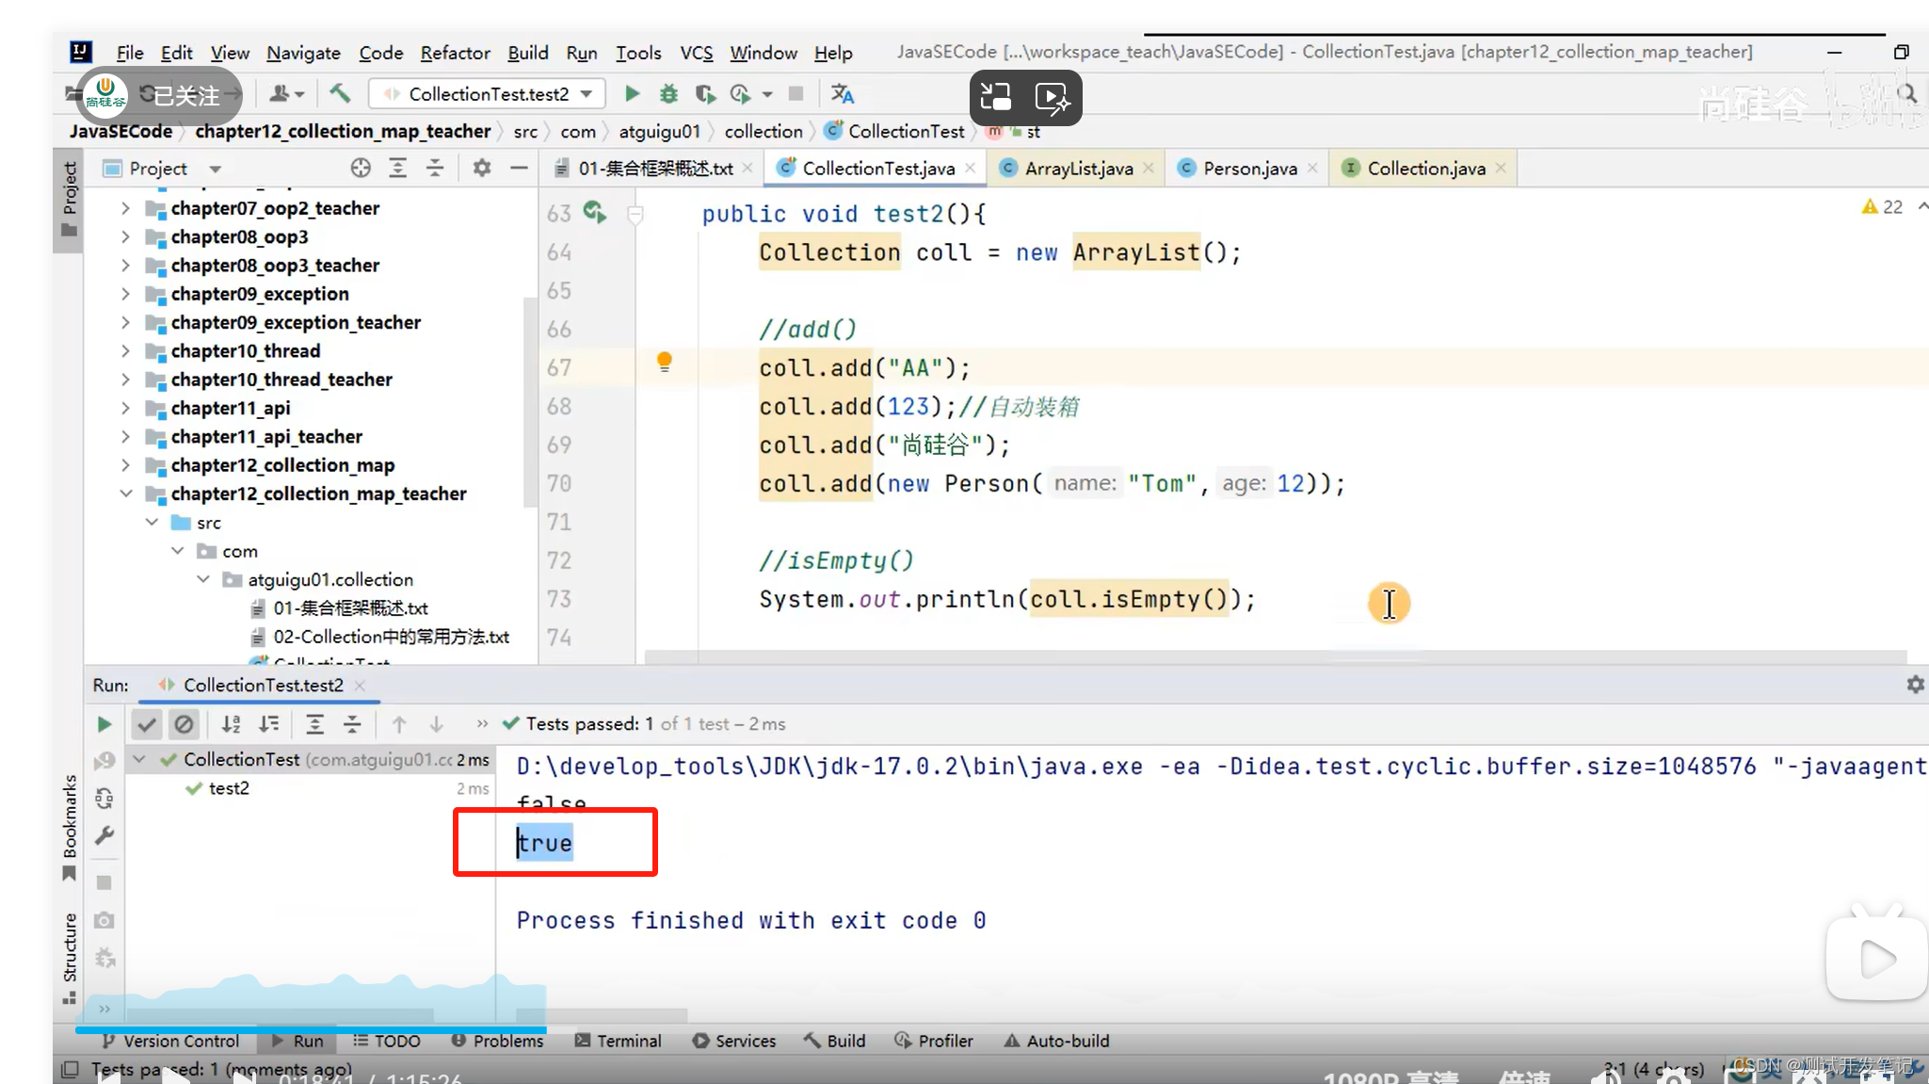
Task: Collapse CollectionTest node in test tree
Action: [139, 759]
